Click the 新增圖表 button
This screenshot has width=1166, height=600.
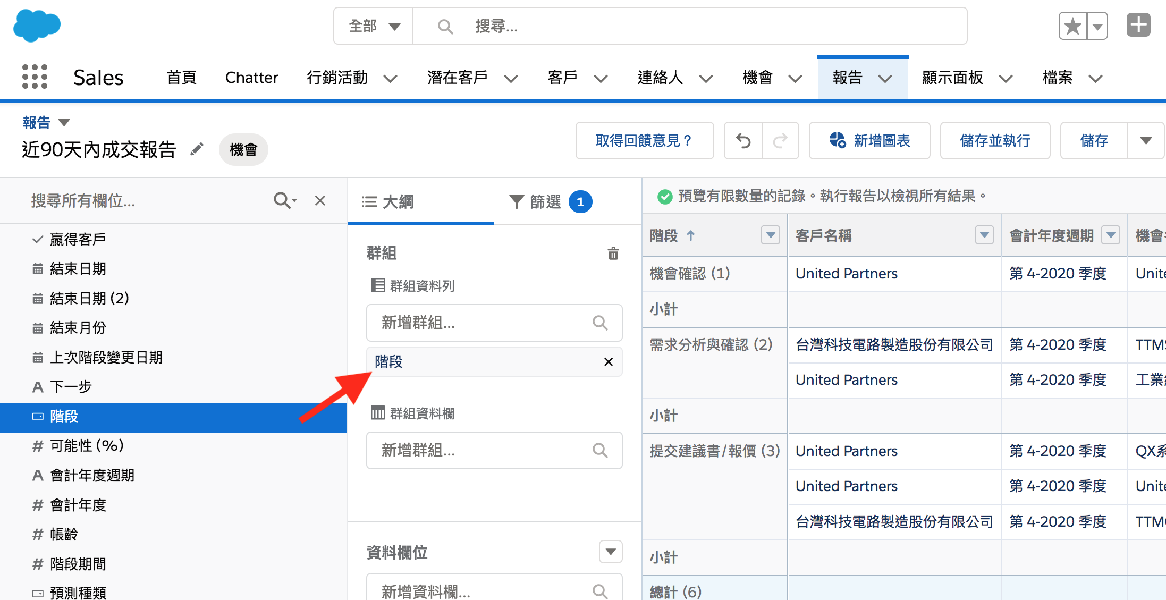(x=869, y=141)
